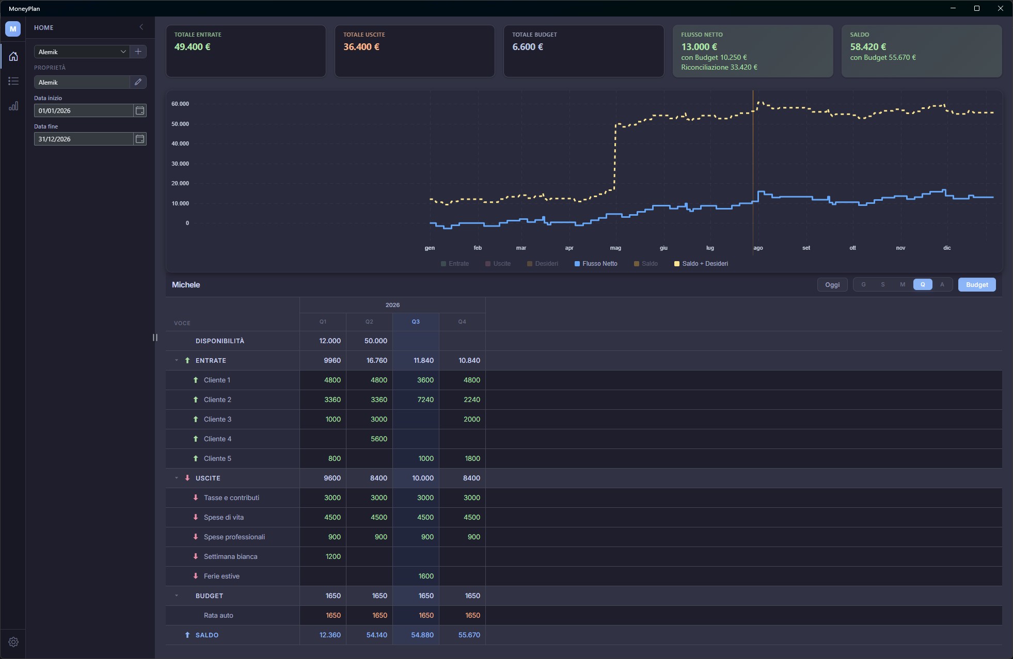
Task: Collapse the USCITE group row
Action: pos(177,478)
